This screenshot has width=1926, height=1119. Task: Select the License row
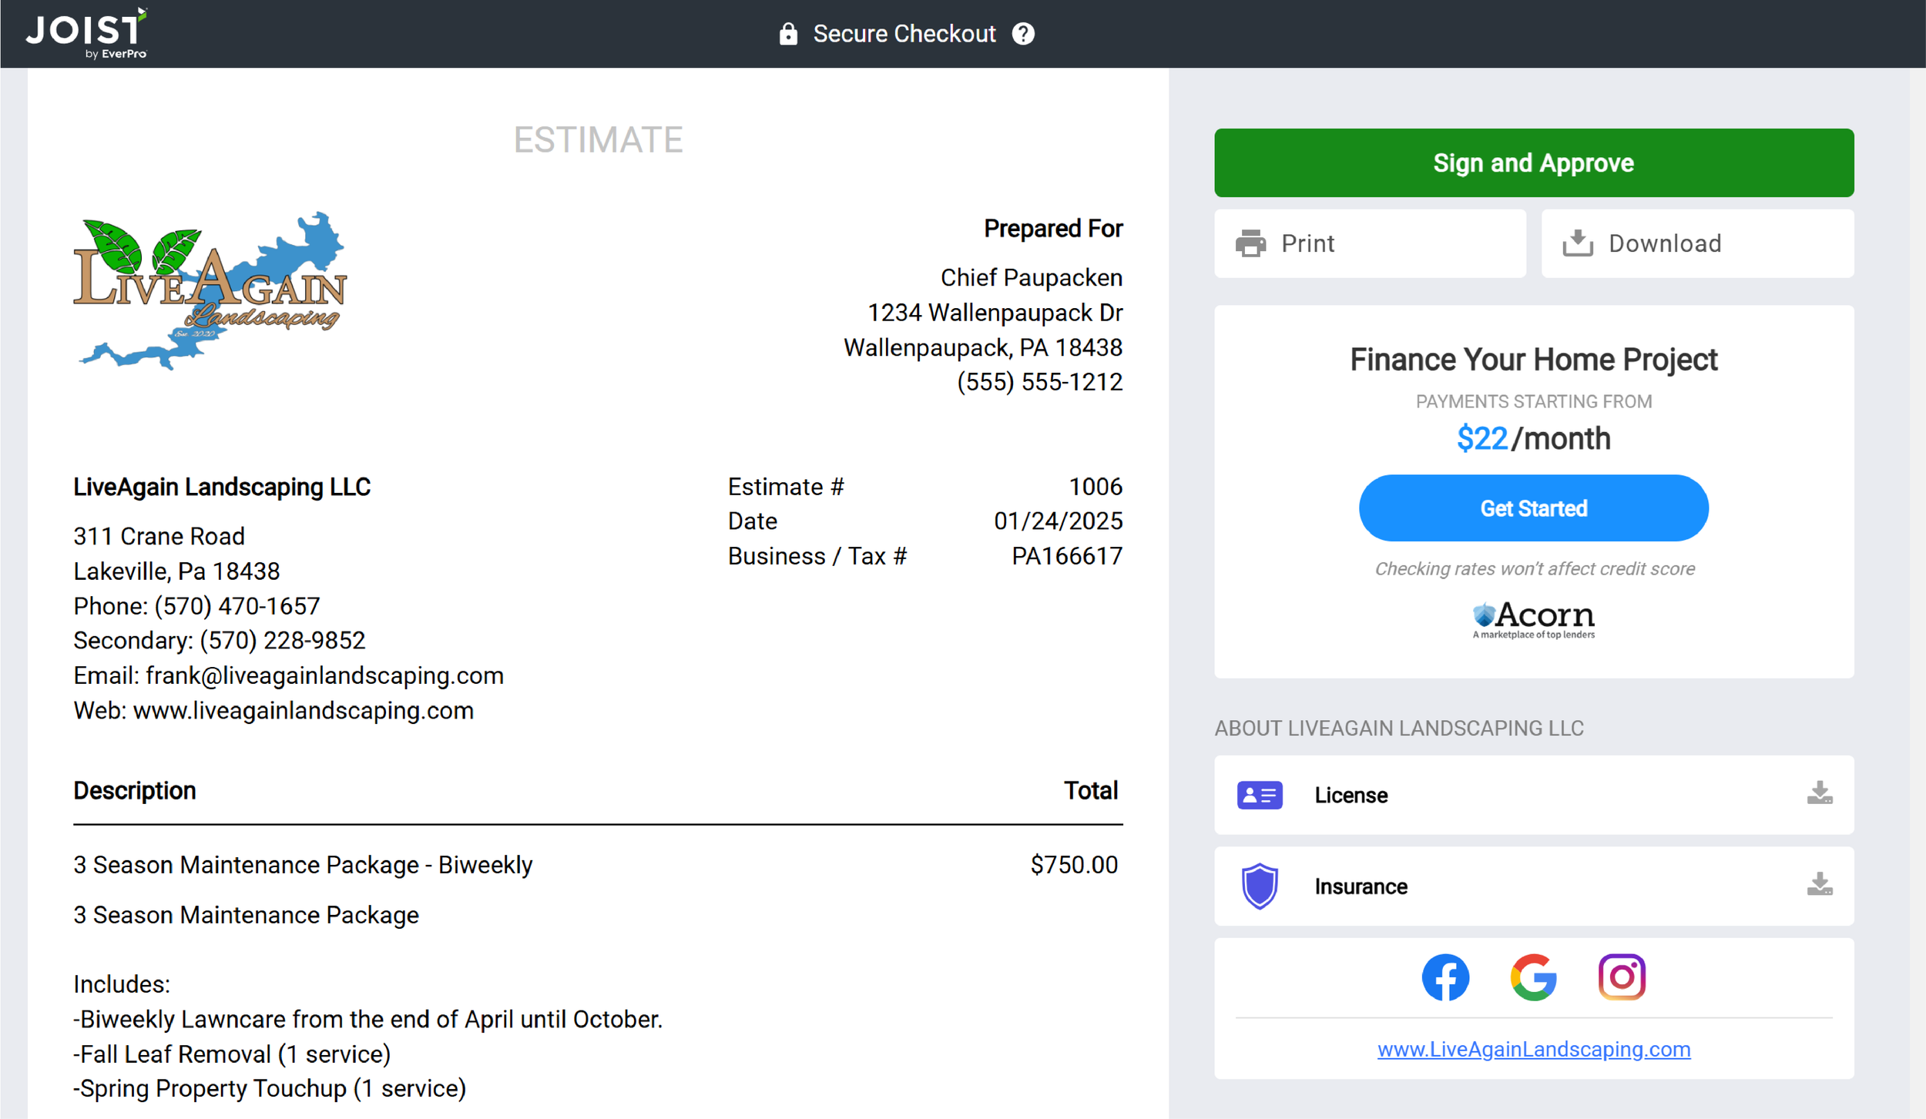[x=1533, y=795]
